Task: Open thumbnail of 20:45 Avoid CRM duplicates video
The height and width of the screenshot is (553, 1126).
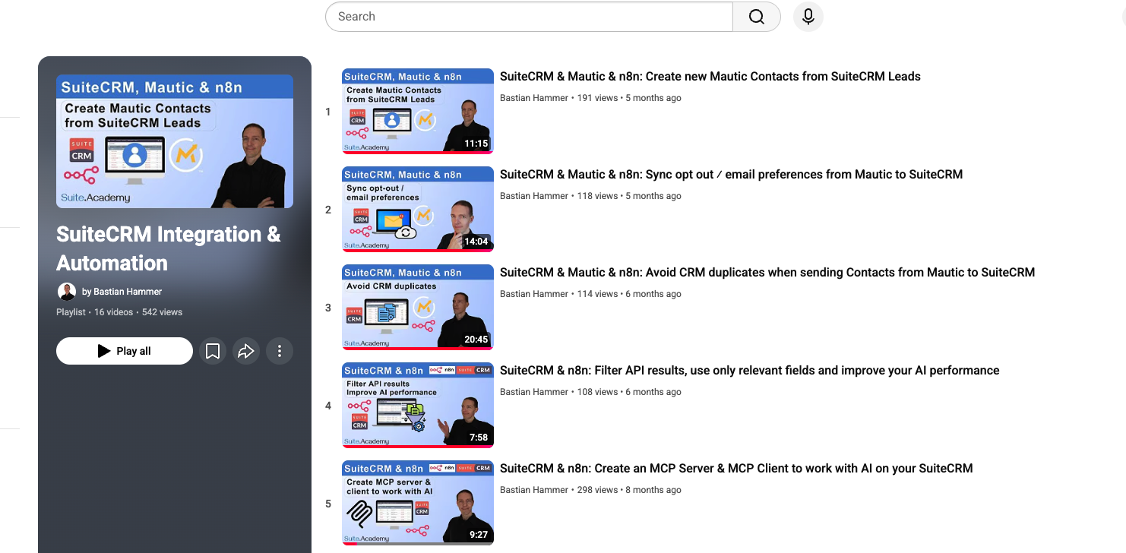Action: (x=418, y=307)
